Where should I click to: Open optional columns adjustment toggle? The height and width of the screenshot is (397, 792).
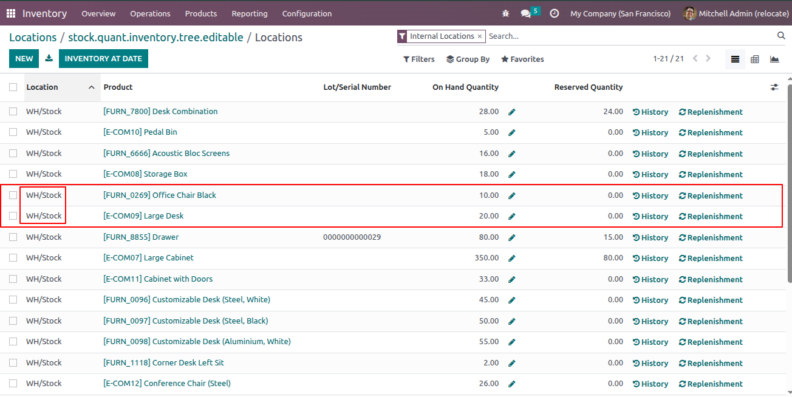pyautogui.click(x=774, y=87)
